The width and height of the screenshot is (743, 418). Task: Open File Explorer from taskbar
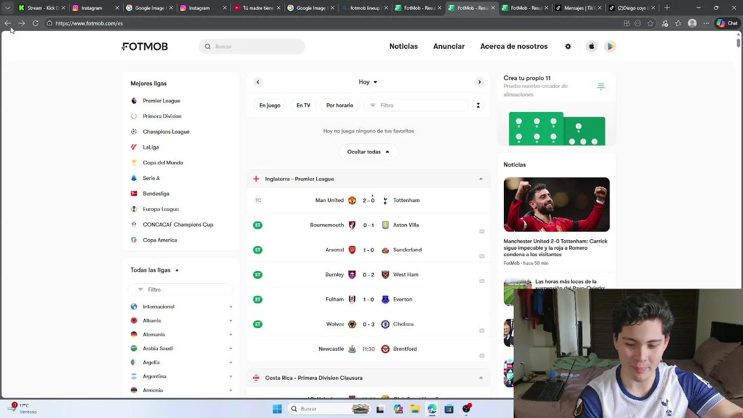[x=415, y=409]
